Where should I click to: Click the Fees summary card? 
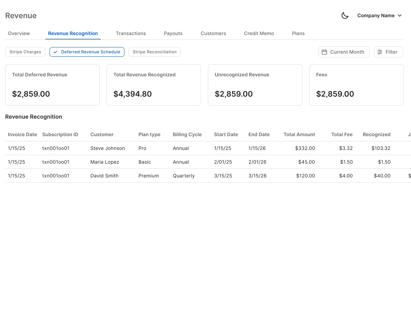356,85
